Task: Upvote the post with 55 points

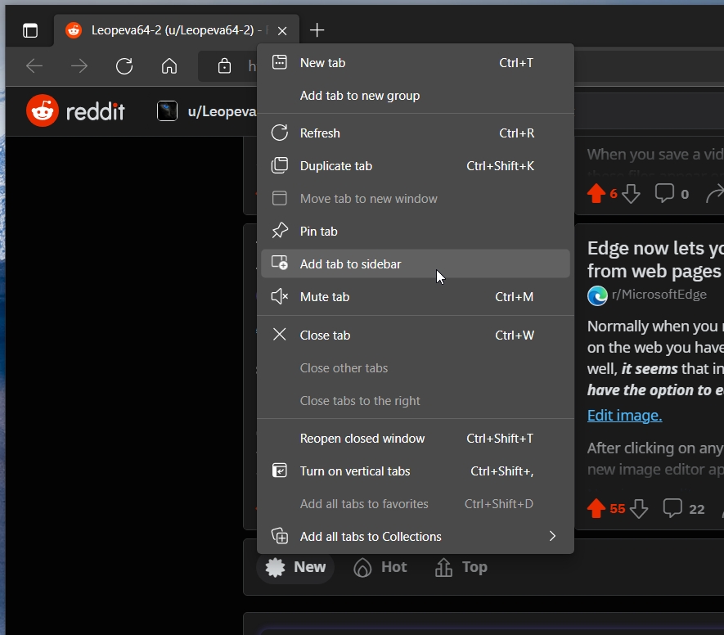Action: 596,508
